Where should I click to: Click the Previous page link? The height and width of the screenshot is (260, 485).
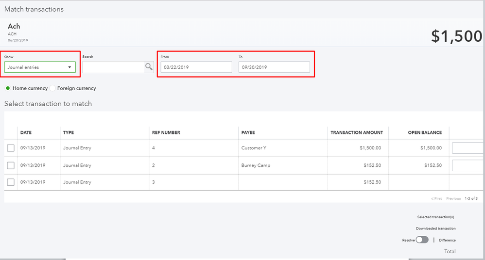453,198
